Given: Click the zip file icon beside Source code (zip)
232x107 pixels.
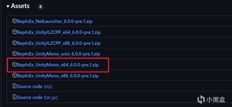Looking at the screenshot, I should pos(15,86).
